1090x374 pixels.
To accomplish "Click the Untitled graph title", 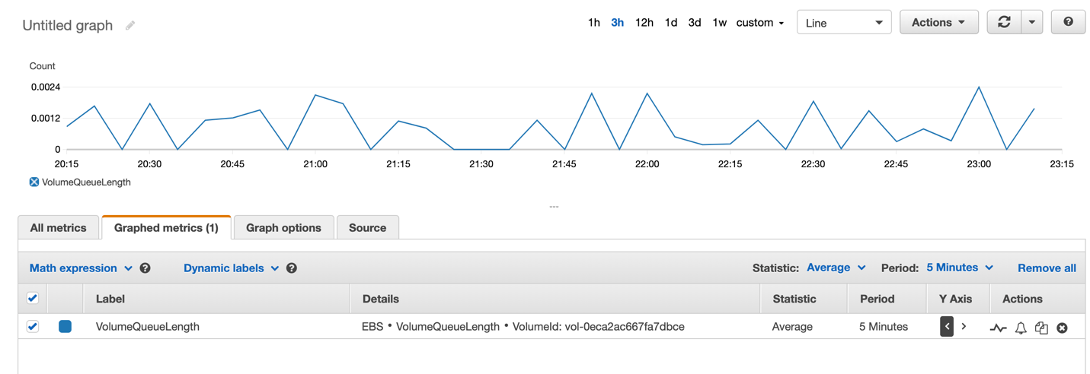I will tap(67, 25).
